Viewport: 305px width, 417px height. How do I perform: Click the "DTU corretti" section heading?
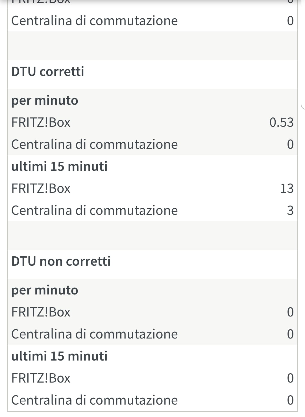click(48, 72)
